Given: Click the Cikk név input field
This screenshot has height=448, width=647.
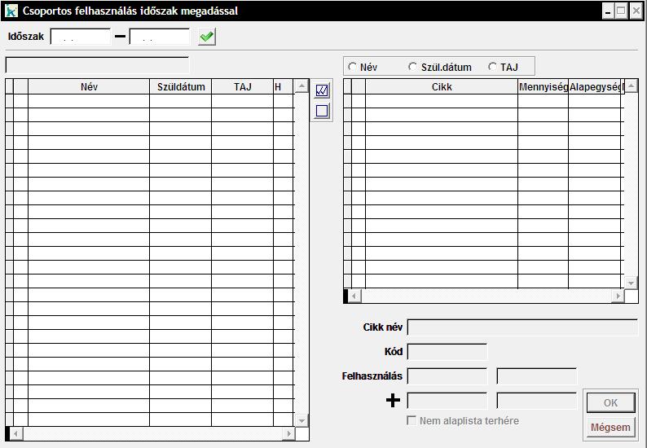Looking at the screenshot, I should pyautogui.click(x=522, y=327).
